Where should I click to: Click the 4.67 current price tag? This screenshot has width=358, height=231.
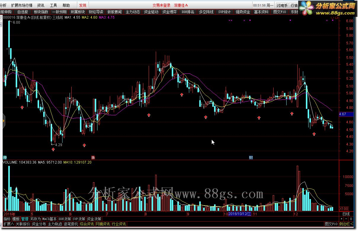click(346, 114)
